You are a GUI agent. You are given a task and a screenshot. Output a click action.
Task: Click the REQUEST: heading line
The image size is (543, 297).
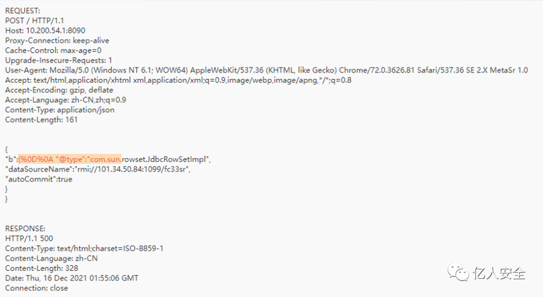23,11
